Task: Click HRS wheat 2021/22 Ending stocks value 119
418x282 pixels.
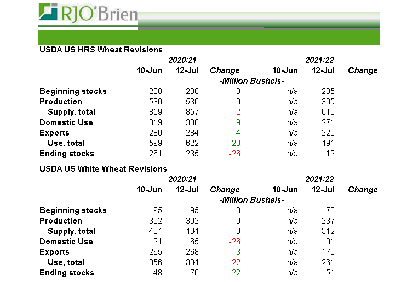Action: [x=328, y=154]
